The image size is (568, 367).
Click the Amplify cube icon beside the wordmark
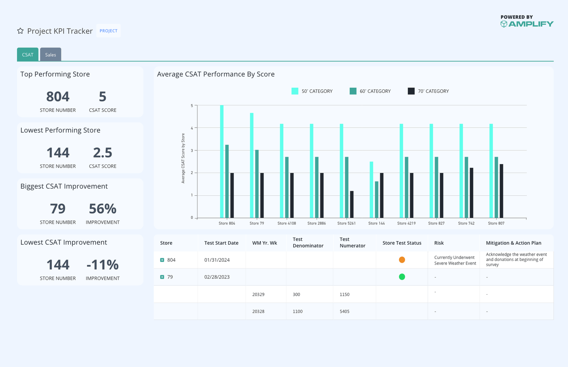click(x=504, y=24)
